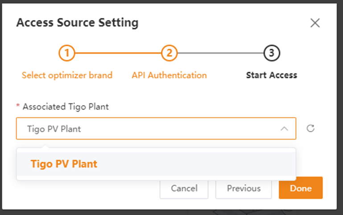Click the step 3 circle icon
This screenshot has width=343, height=215.
[272, 54]
